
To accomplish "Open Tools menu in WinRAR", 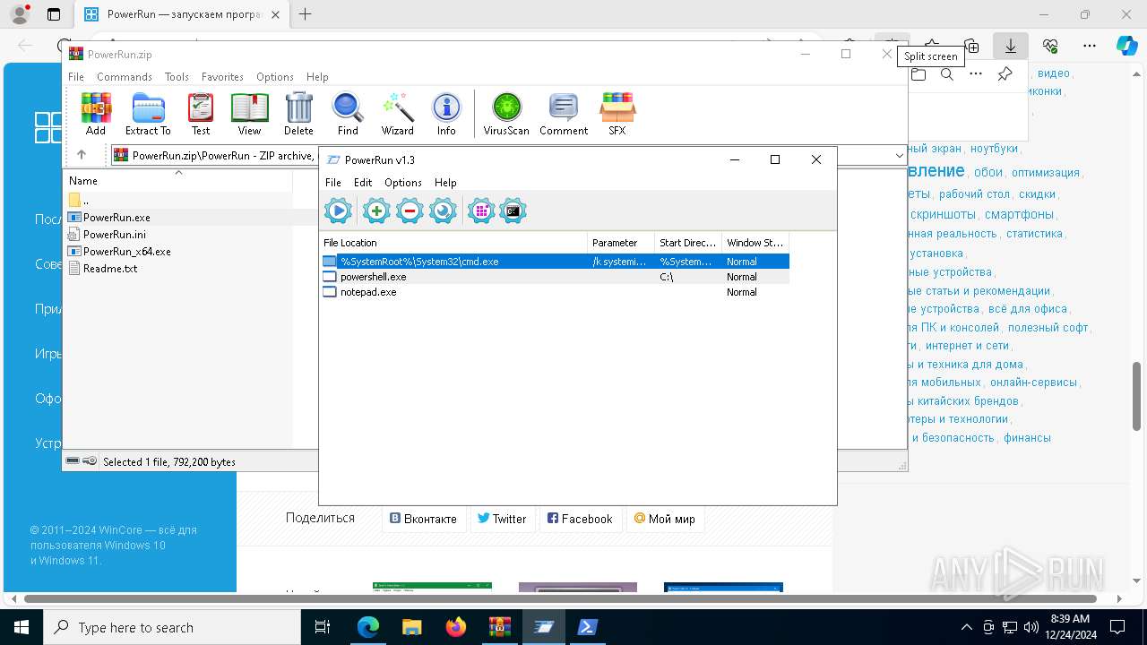I will (177, 77).
